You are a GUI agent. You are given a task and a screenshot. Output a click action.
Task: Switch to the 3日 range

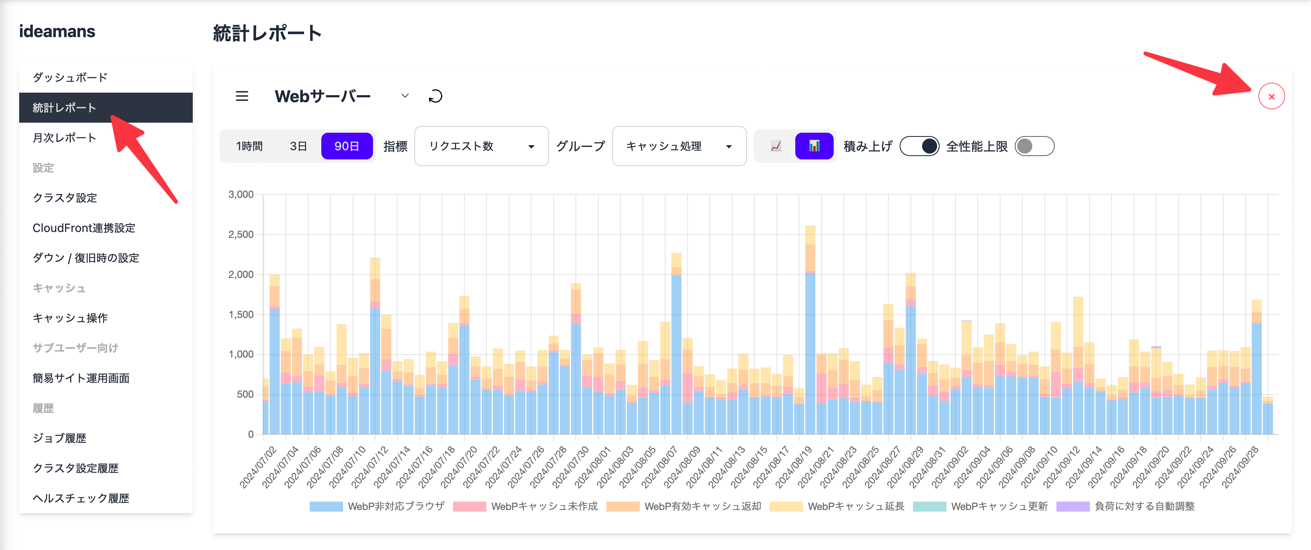[x=298, y=146]
